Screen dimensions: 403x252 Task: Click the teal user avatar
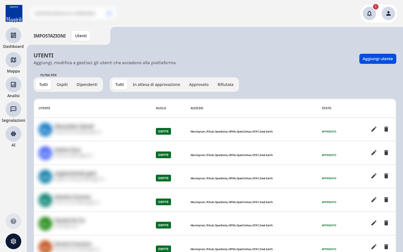pyautogui.click(x=45, y=200)
